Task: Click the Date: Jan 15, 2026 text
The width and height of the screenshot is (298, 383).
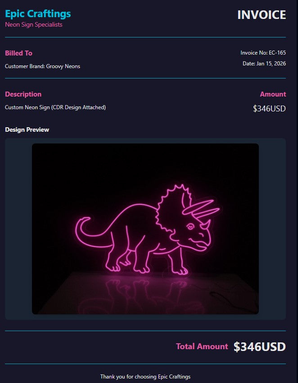Action: [x=264, y=64]
